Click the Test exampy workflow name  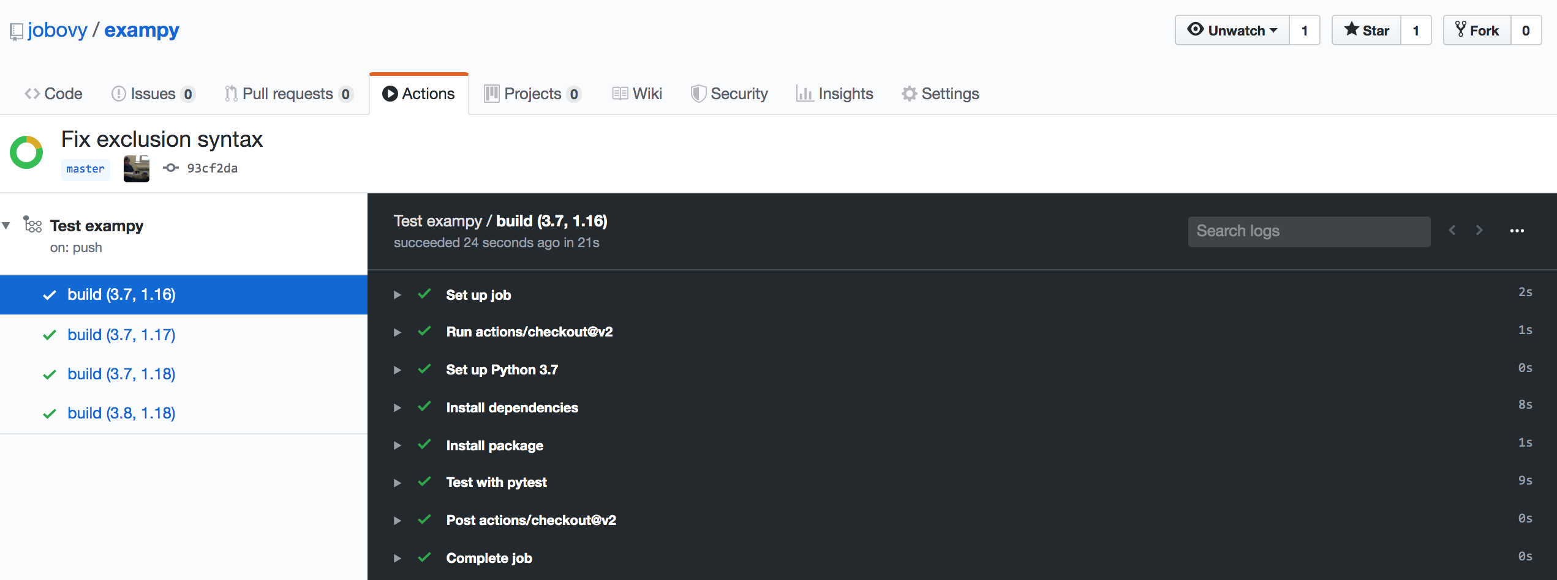pyautogui.click(x=97, y=226)
